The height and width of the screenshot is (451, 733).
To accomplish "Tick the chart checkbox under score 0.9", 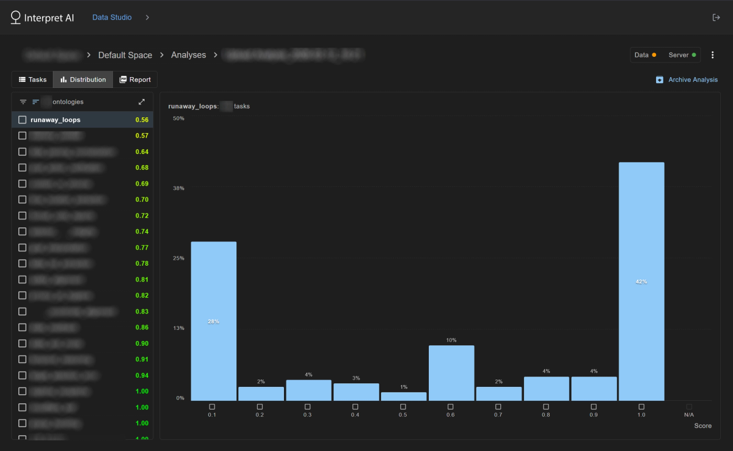I will pos(594,406).
